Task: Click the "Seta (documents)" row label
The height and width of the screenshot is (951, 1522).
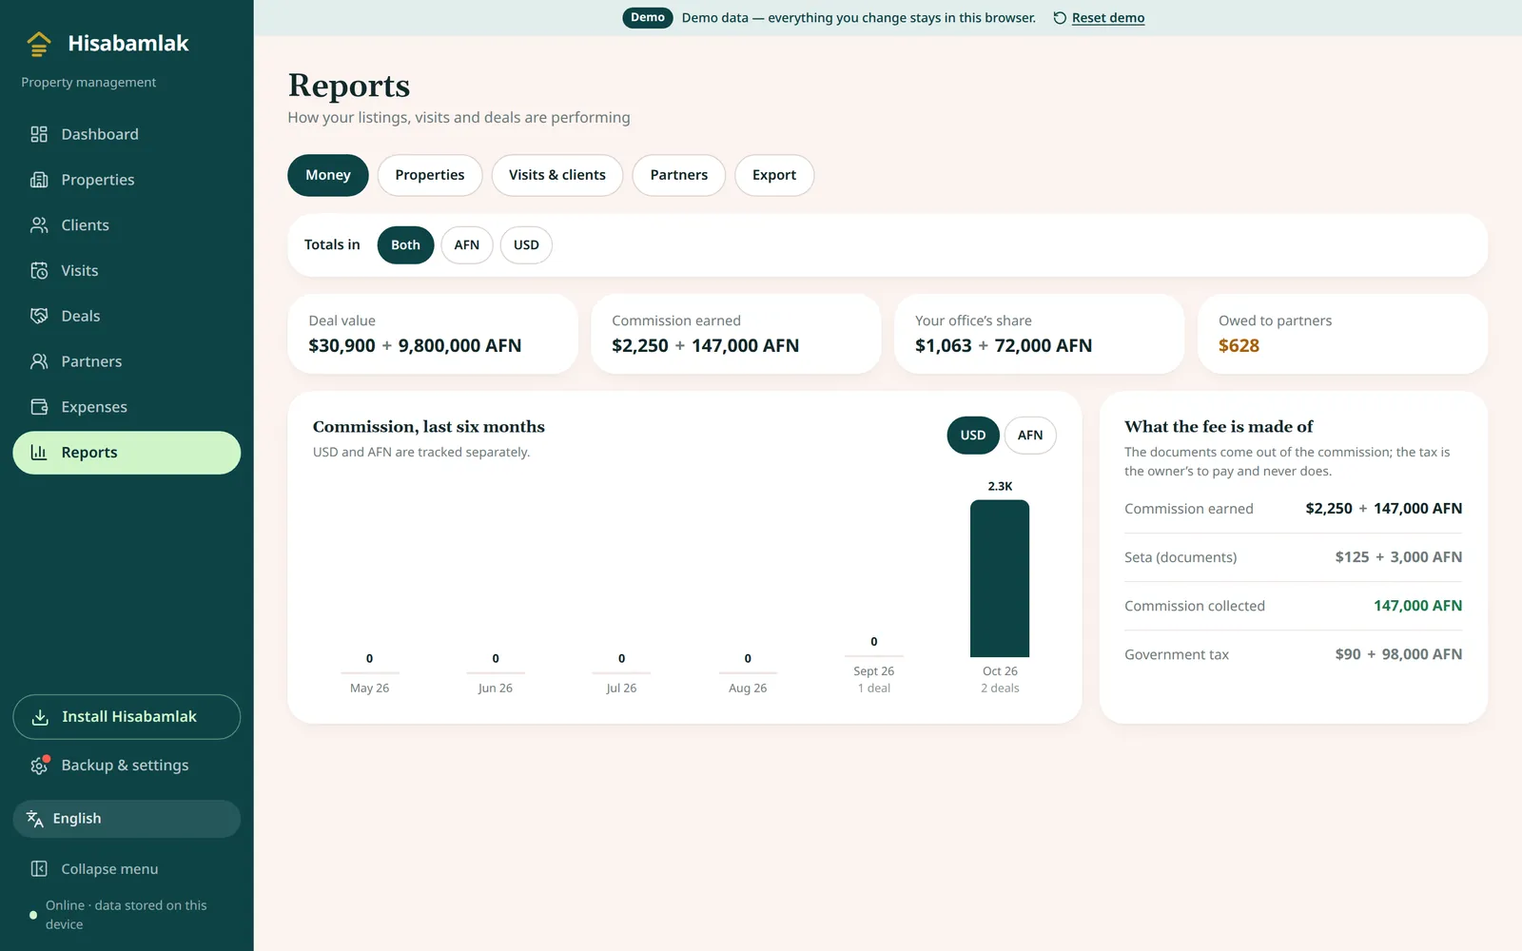Action: pyautogui.click(x=1181, y=557)
